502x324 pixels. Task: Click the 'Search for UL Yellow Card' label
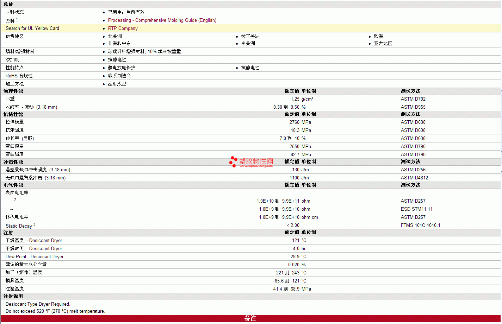32,28
